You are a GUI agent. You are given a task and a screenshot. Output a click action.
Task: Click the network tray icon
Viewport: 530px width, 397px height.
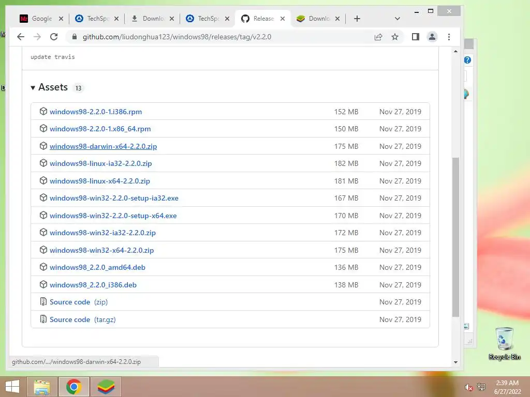point(481,387)
